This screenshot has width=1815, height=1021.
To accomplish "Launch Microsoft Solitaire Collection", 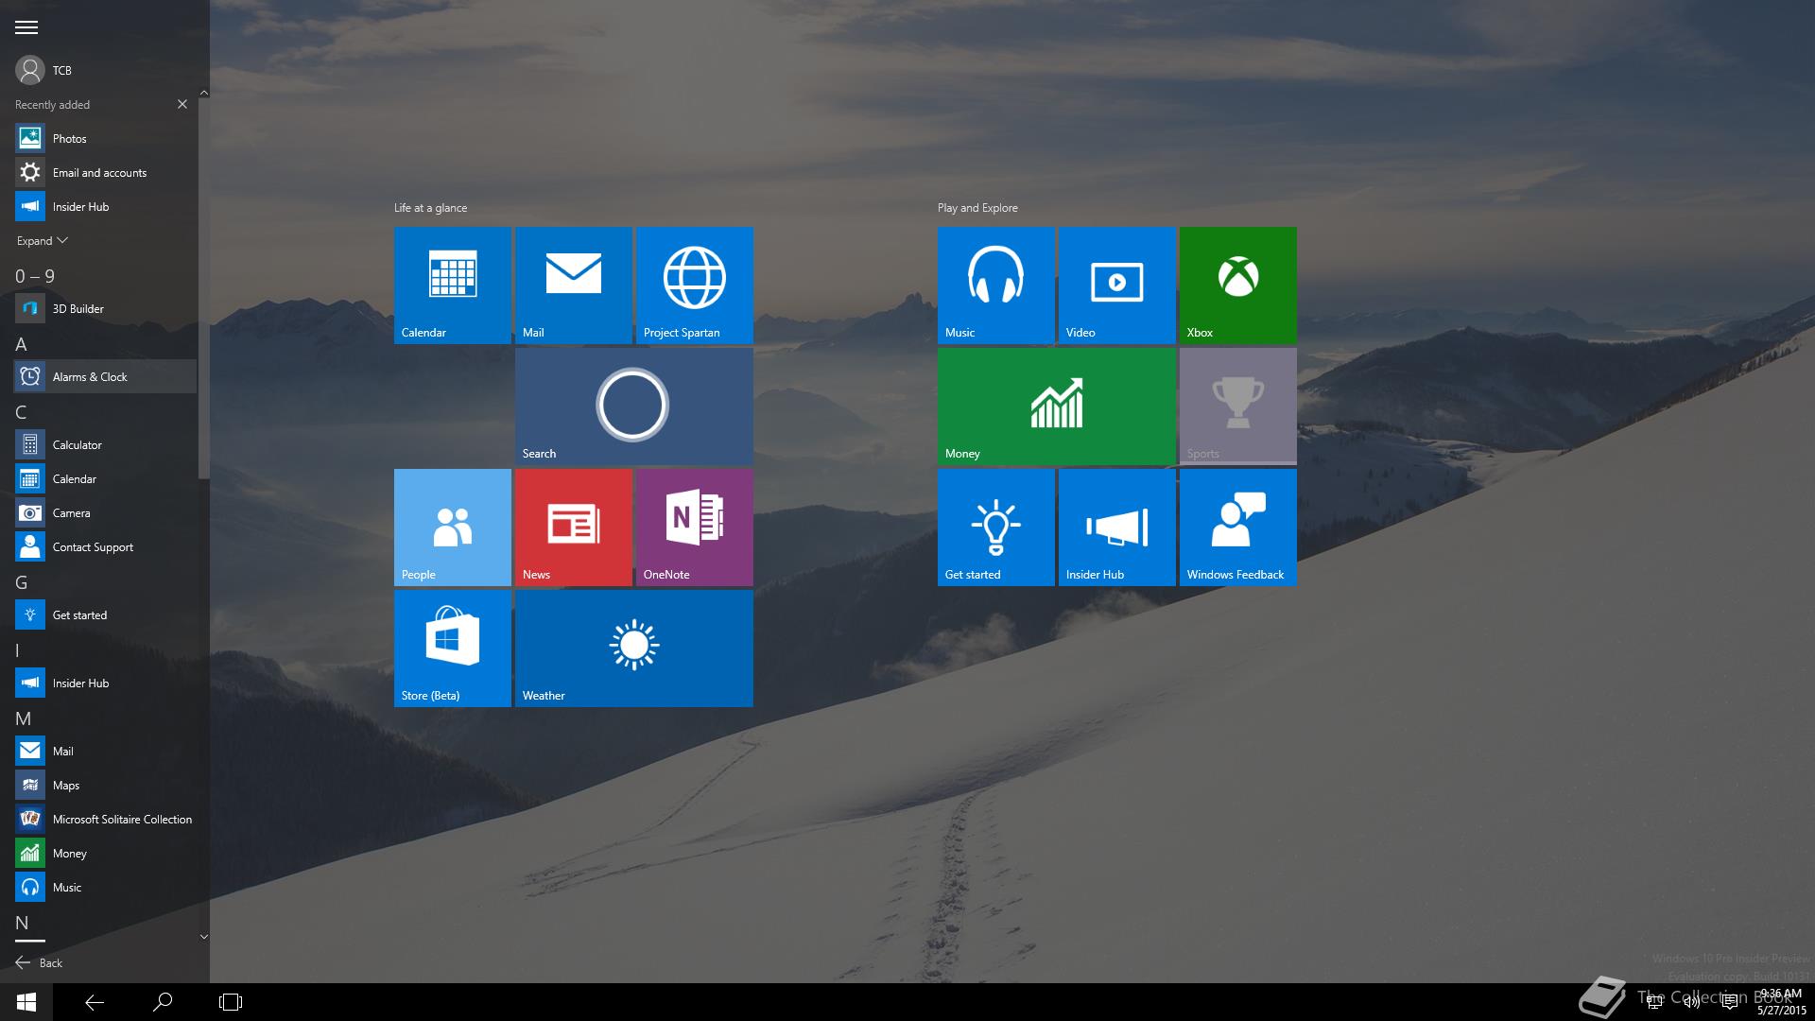I will tap(105, 819).
